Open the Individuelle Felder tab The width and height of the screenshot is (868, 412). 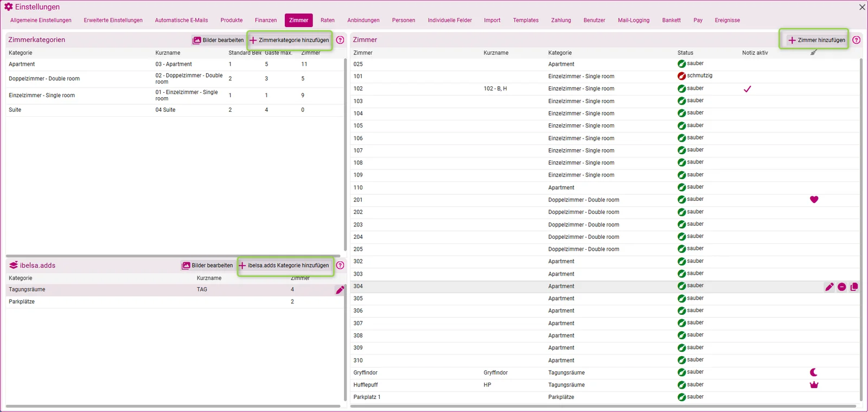point(450,20)
